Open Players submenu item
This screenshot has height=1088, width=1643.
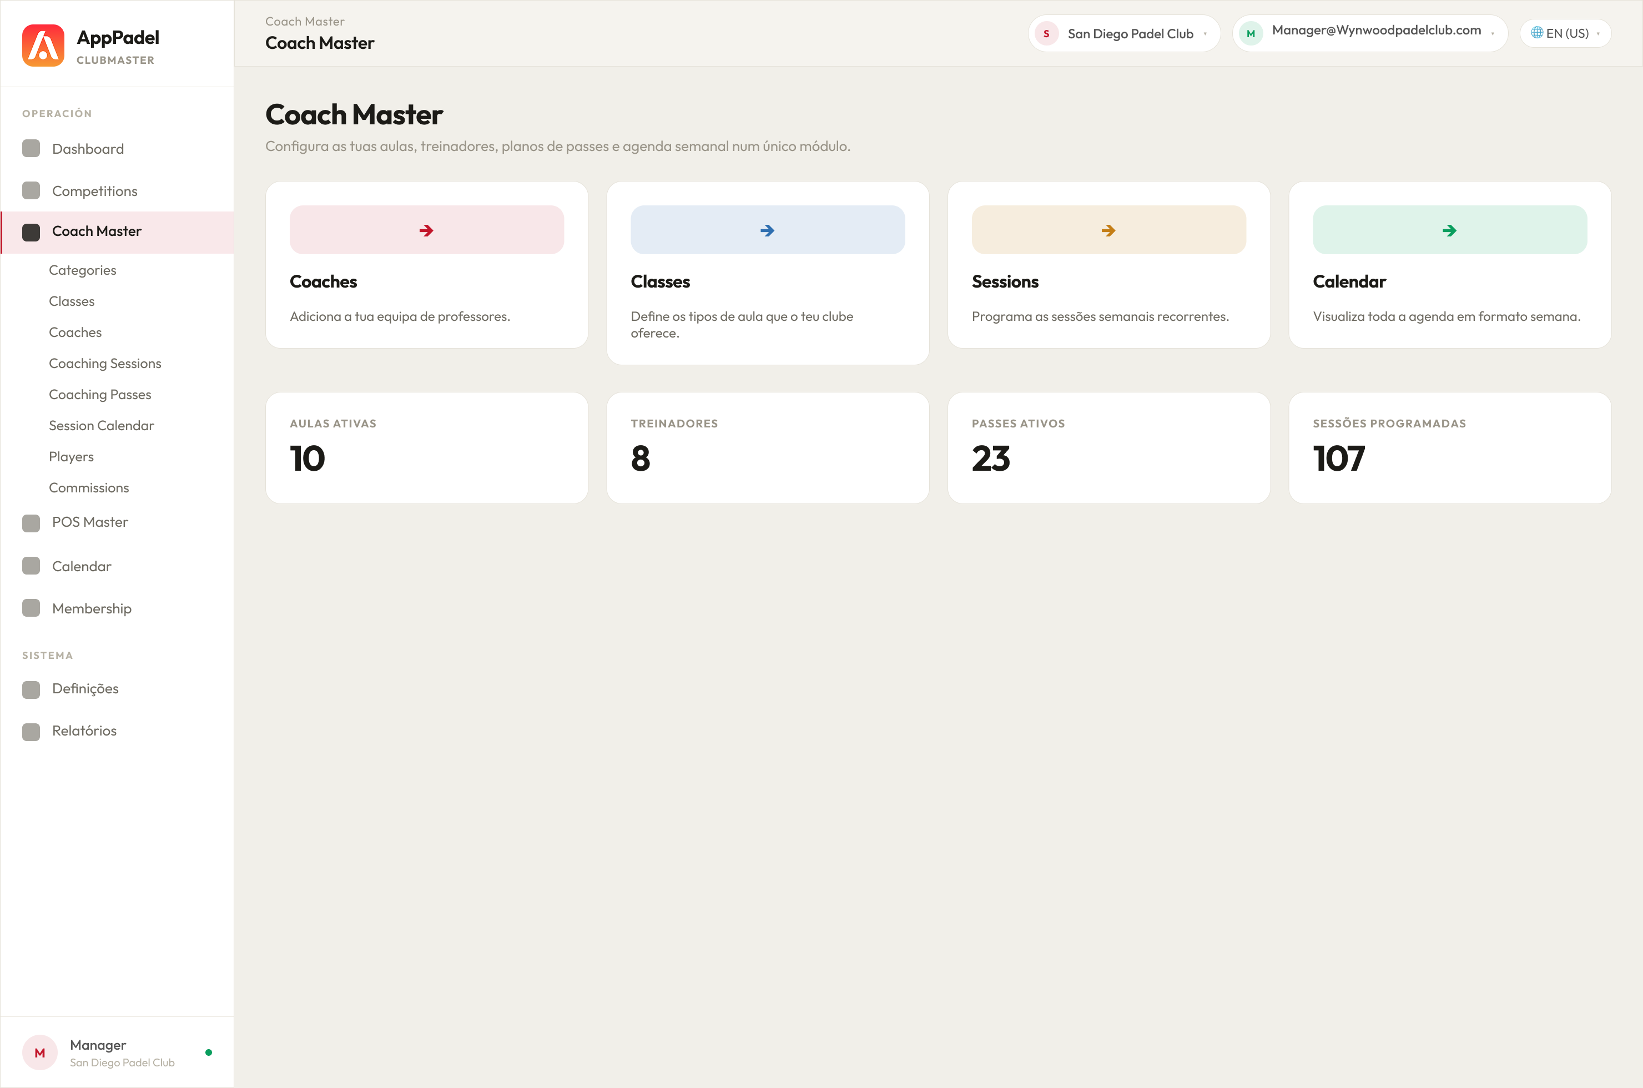coord(71,456)
